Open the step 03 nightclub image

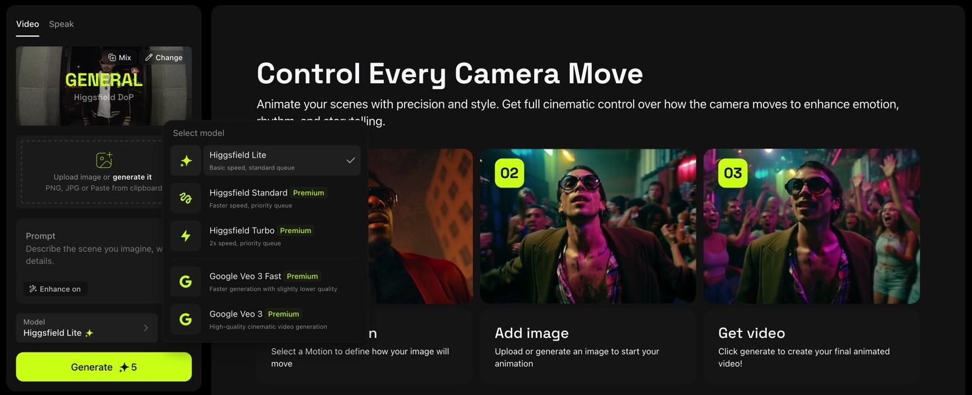coord(812,226)
